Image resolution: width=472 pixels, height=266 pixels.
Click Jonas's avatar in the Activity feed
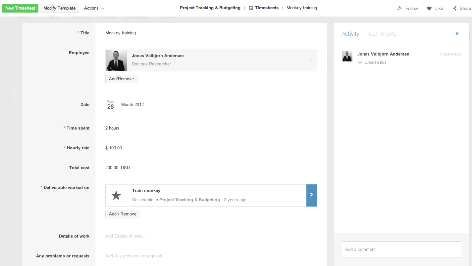[x=347, y=56]
